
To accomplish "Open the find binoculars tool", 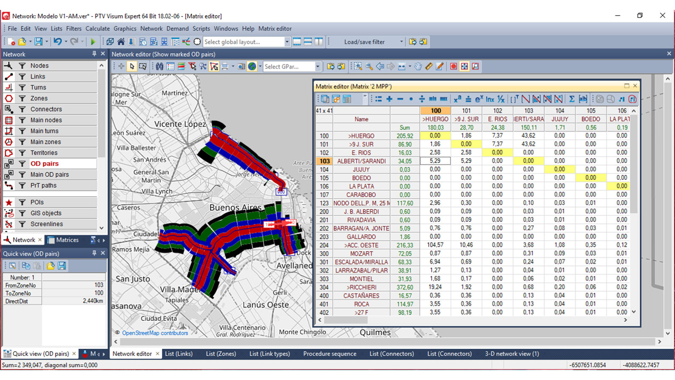I will pos(159,66).
